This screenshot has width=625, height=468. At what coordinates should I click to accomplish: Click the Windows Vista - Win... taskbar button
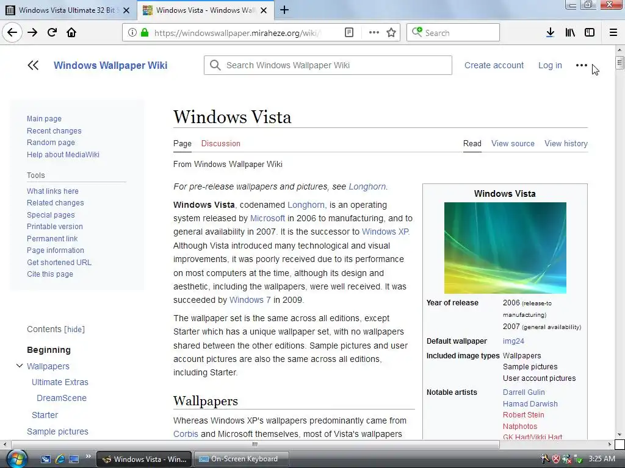click(x=144, y=459)
